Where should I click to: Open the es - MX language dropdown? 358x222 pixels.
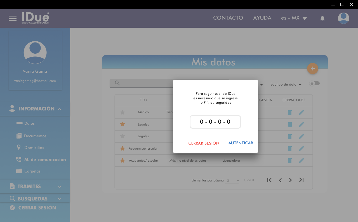point(294,18)
